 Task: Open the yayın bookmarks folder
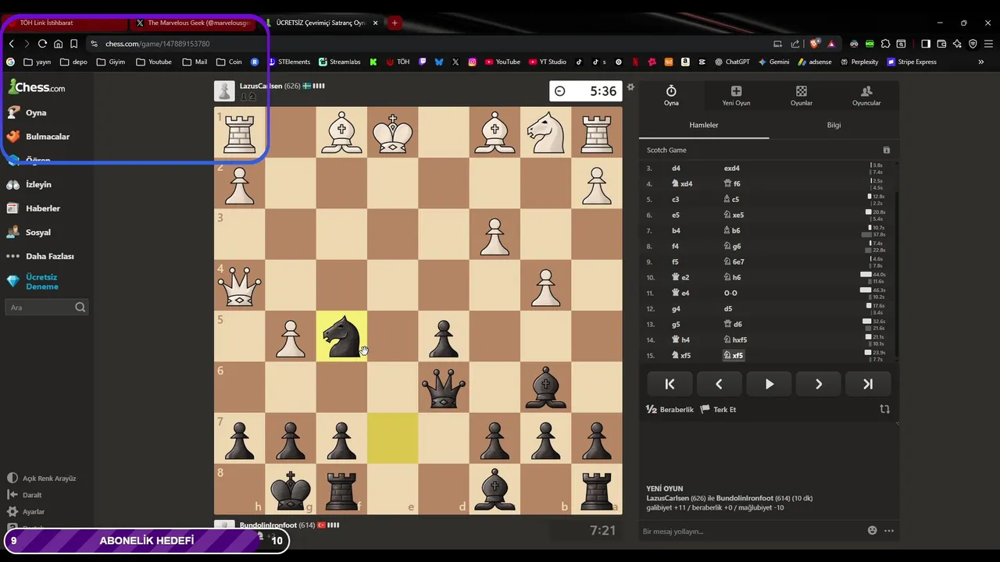pyautogui.click(x=37, y=62)
